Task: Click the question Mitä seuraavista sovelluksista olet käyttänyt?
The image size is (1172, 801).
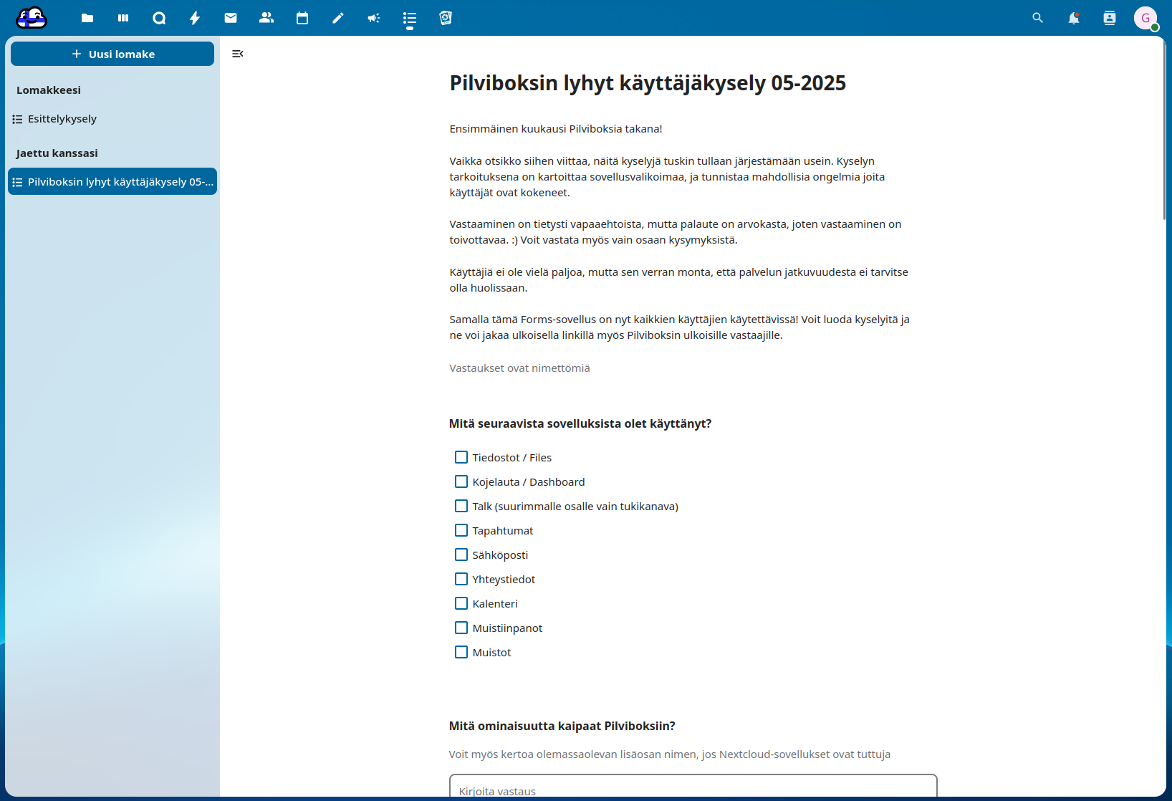Action: [x=580, y=423]
